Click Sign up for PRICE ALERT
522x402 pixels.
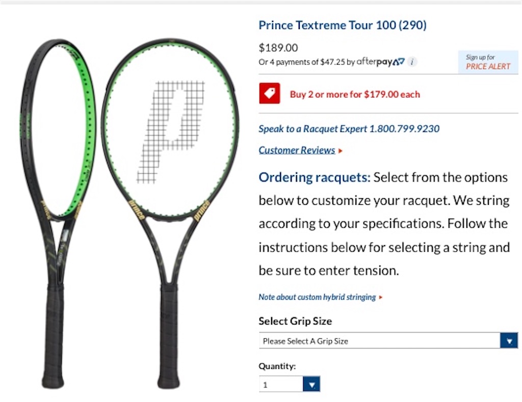488,62
